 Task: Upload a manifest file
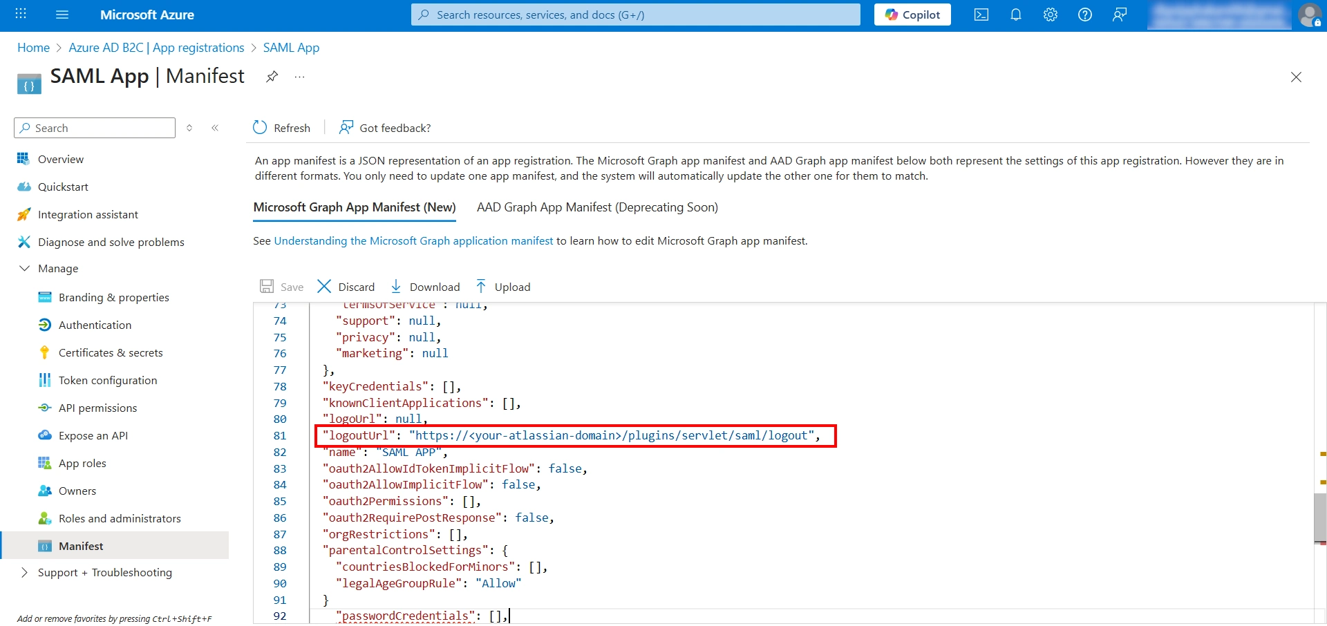503,287
